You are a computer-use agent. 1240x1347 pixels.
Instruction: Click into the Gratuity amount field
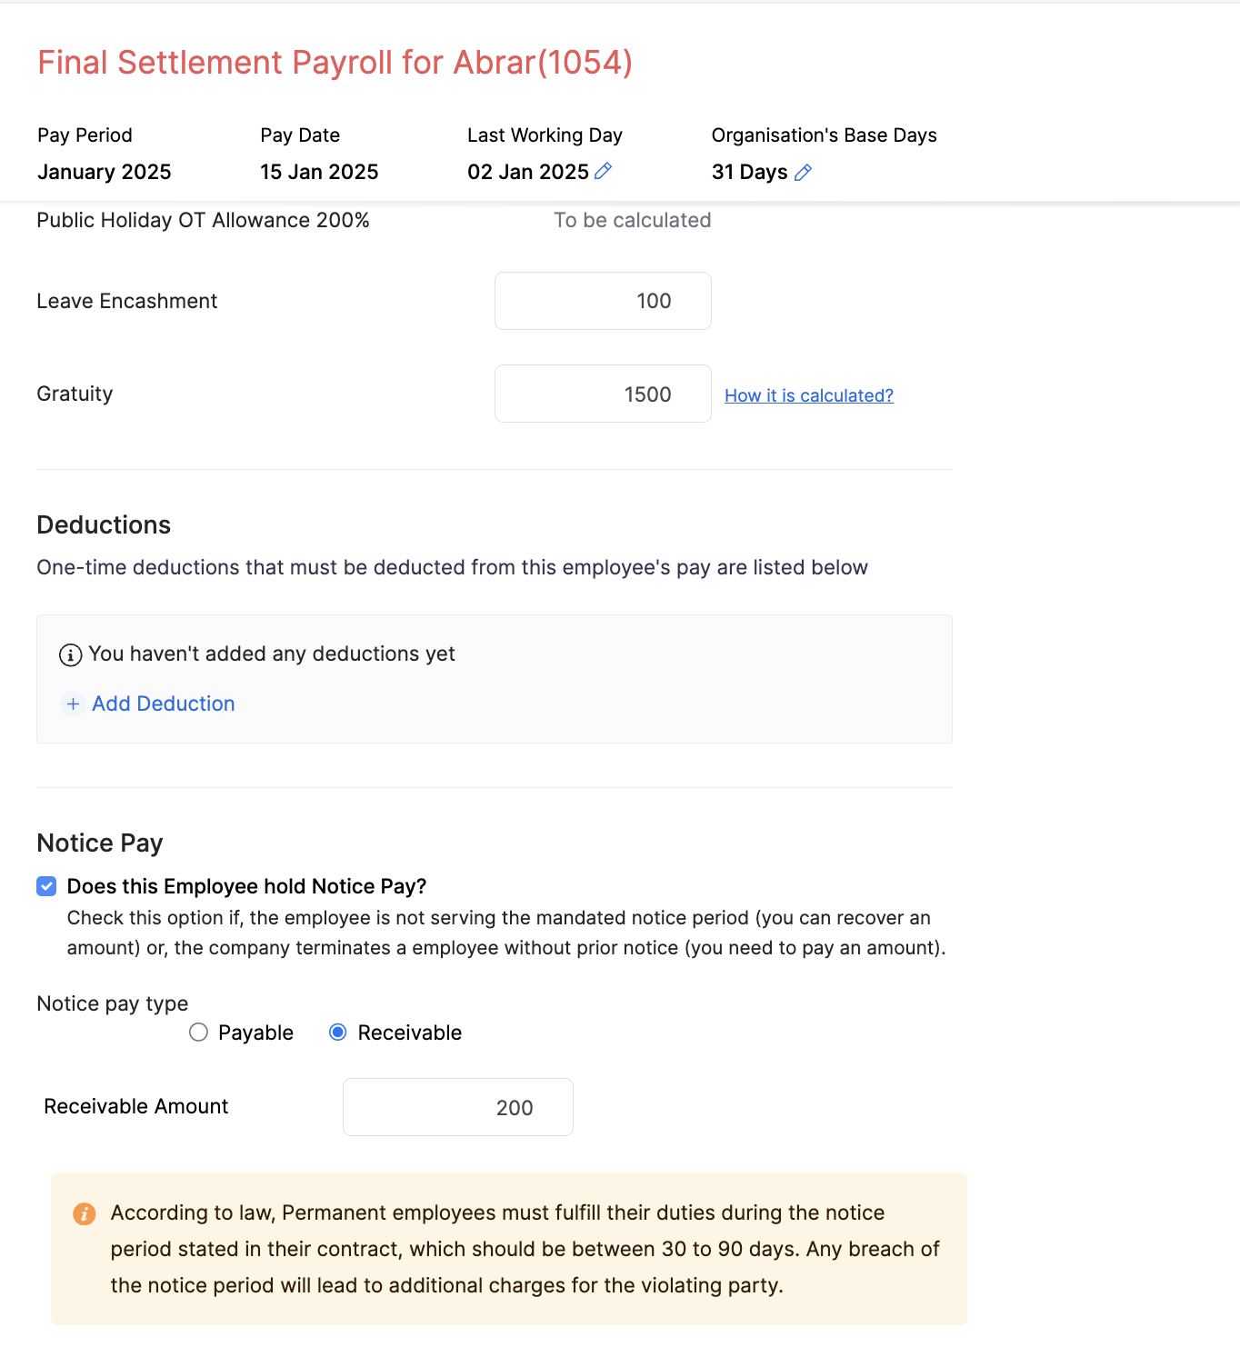[603, 394]
